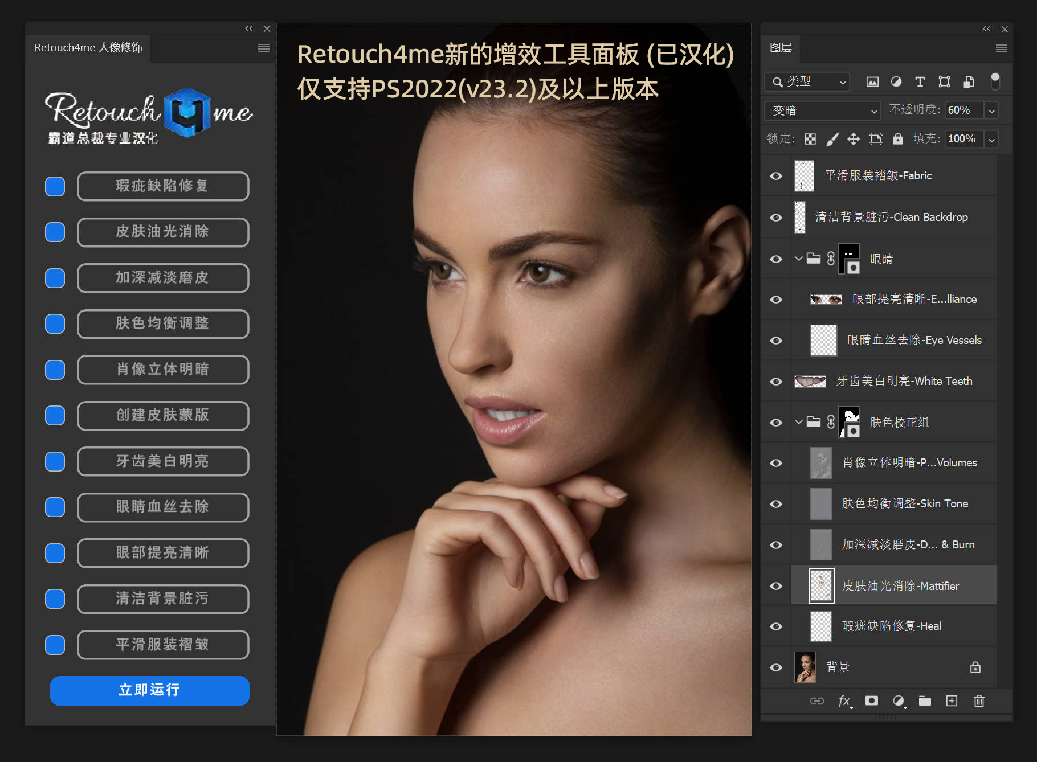Click the 眼睛 group mask thumbnail

850,259
